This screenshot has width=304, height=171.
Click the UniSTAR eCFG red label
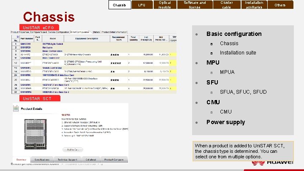tap(39, 27)
